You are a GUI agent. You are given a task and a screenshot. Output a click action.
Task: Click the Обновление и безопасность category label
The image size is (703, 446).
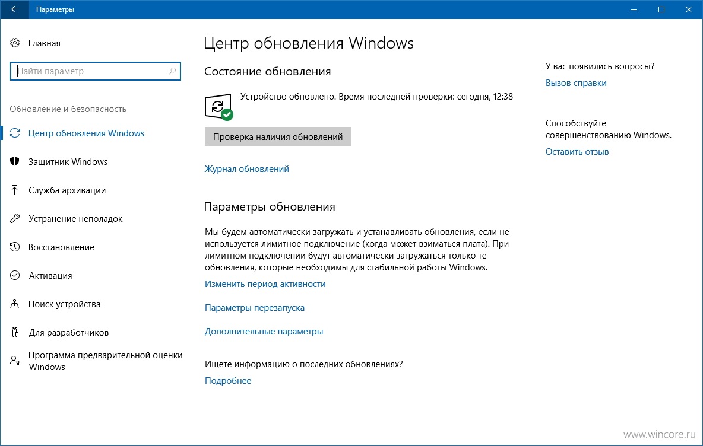coord(68,109)
